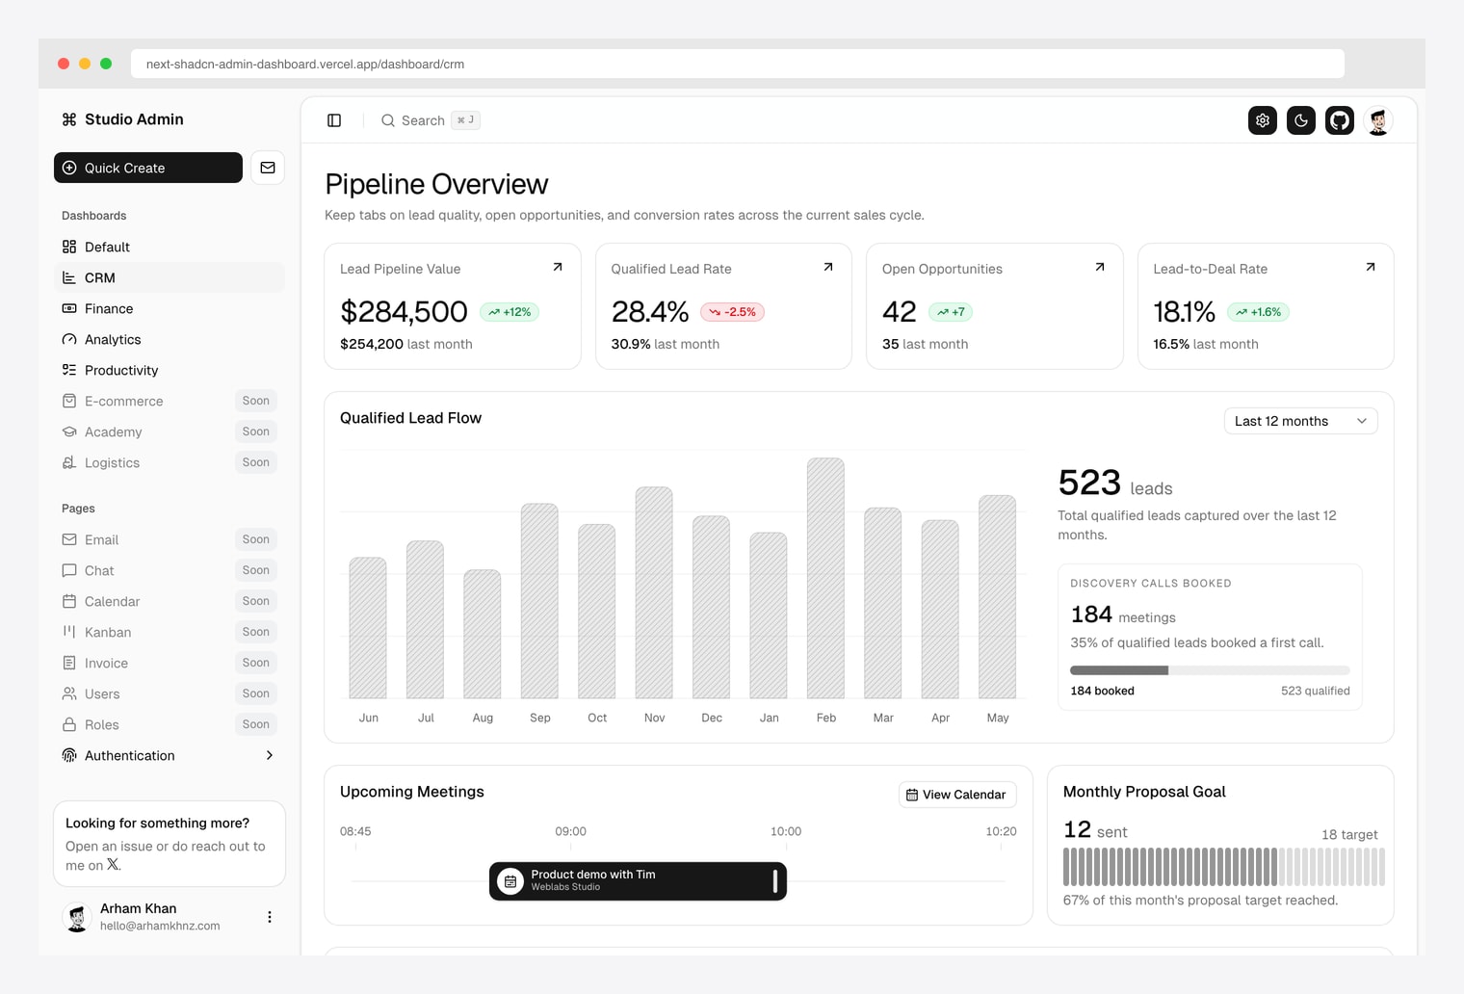
Task: Click the Invoice page entry
Action: [170, 663]
